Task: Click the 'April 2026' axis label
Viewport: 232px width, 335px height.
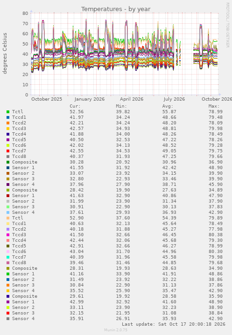Action: pos(132,99)
